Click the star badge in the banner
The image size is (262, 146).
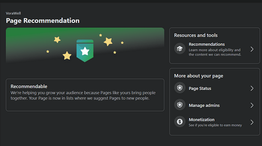pos(85,51)
